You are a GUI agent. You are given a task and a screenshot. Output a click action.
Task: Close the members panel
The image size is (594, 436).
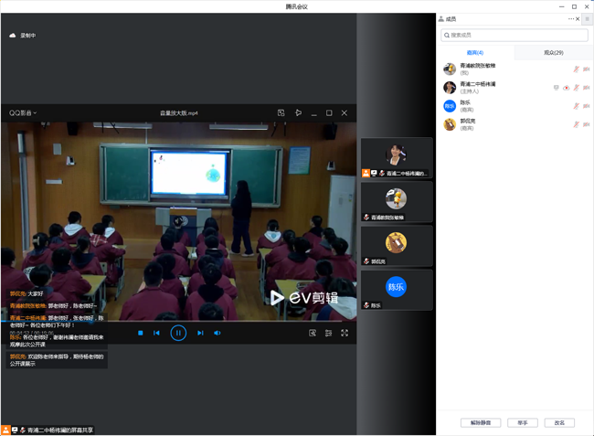(578, 19)
